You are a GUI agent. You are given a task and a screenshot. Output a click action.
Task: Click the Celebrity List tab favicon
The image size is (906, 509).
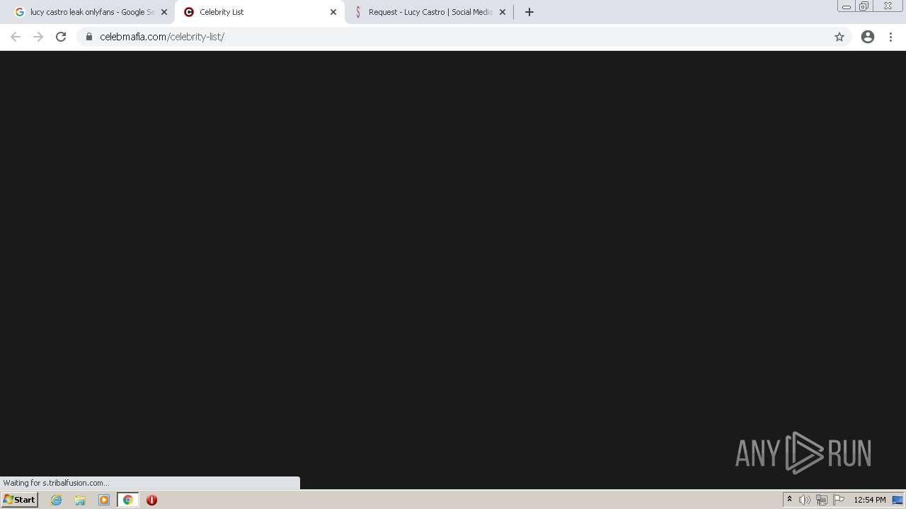tap(189, 12)
